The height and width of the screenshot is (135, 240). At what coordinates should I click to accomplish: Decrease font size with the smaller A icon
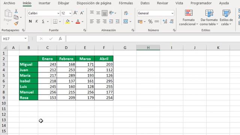[82, 13]
